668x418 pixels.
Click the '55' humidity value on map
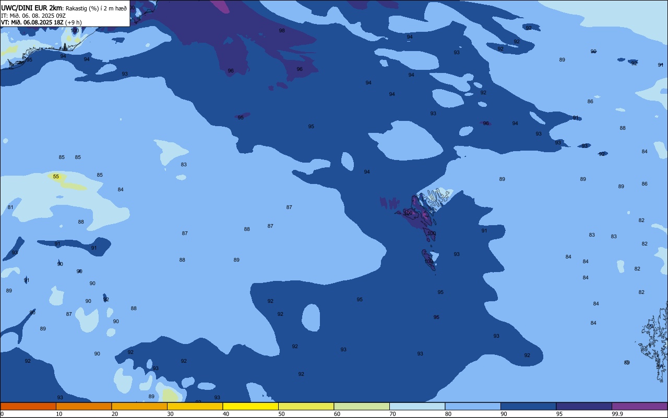56,177
